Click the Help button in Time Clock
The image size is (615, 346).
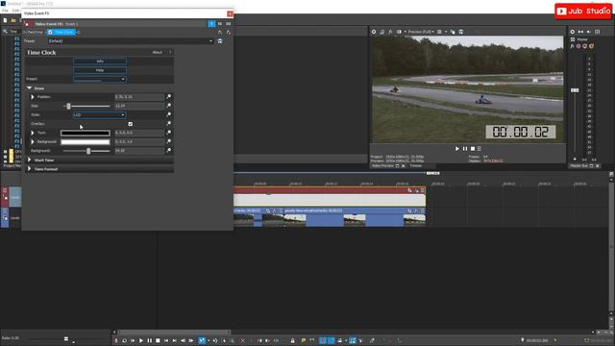point(100,70)
